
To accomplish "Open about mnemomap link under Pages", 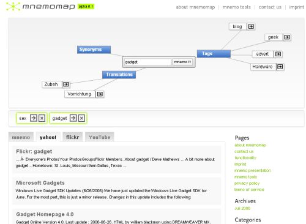I will 250,145.
